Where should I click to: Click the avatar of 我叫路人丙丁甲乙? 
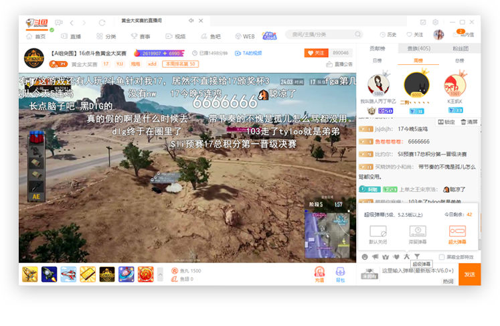[378, 85]
